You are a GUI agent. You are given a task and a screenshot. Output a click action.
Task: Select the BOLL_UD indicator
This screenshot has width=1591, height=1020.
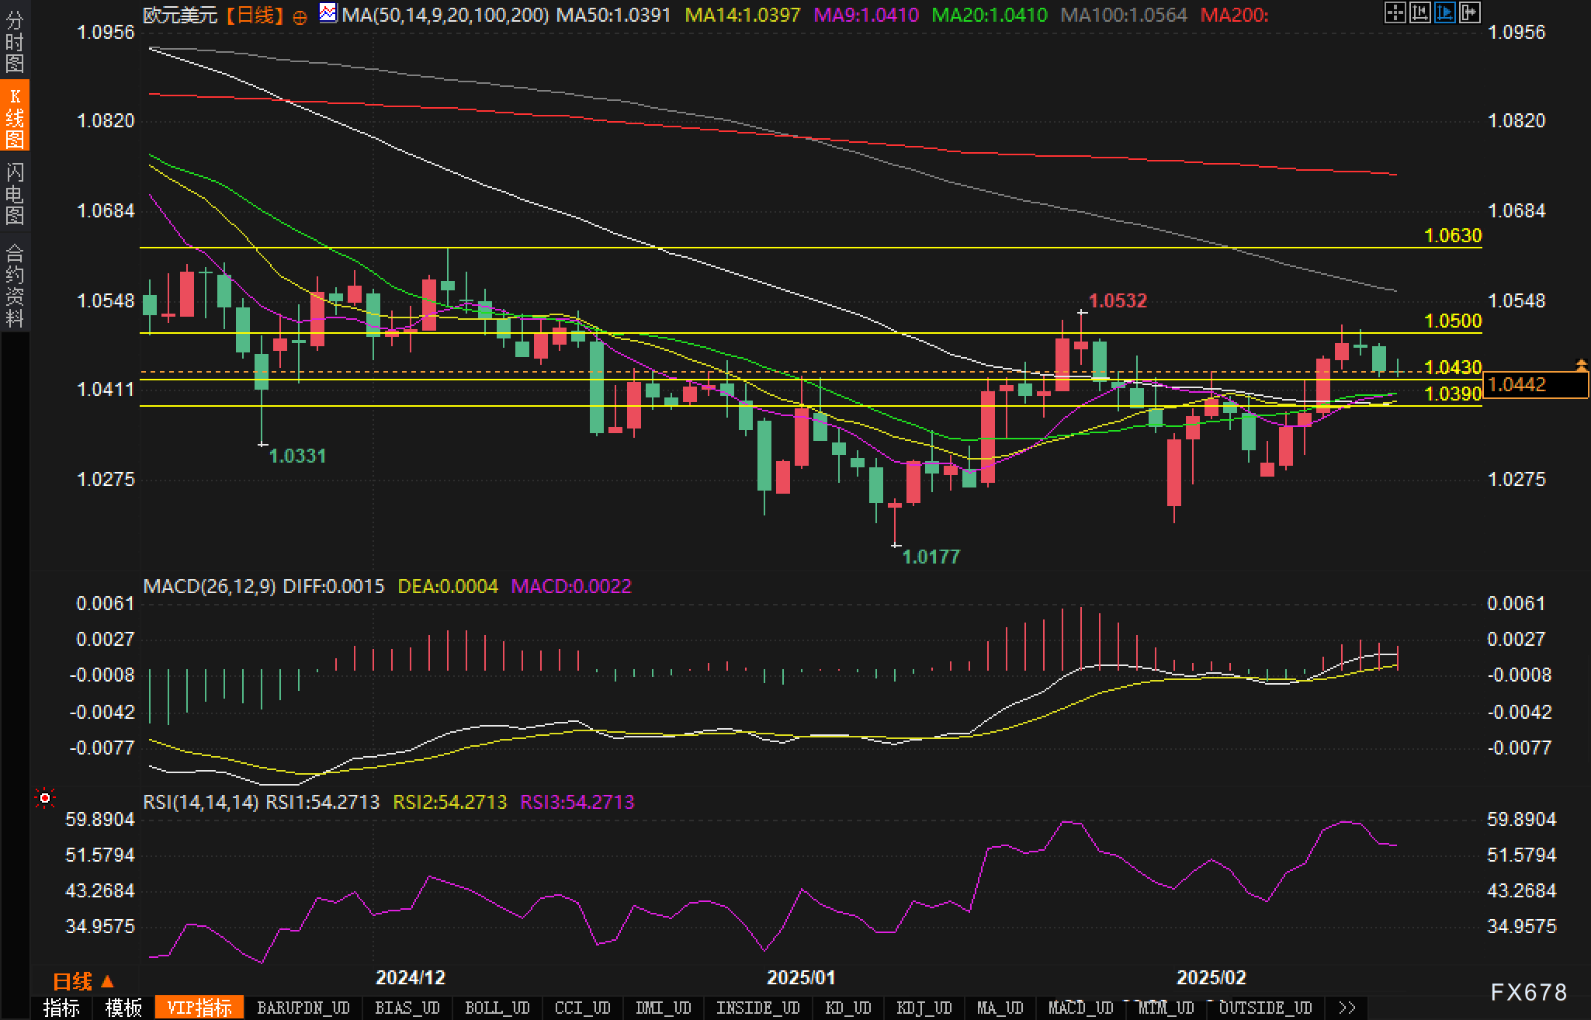pos(497,1008)
